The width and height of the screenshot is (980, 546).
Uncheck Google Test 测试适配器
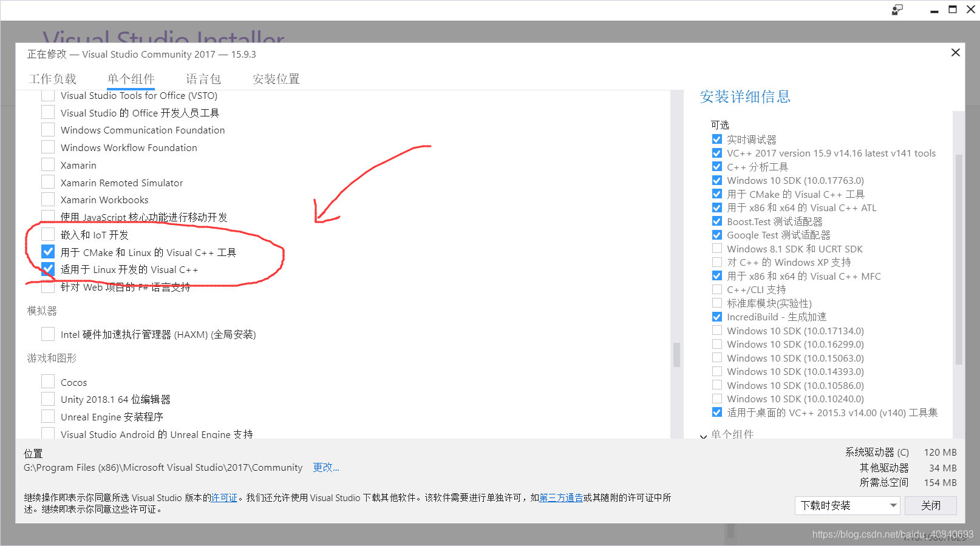pyautogui.click(x=717, y=235)
